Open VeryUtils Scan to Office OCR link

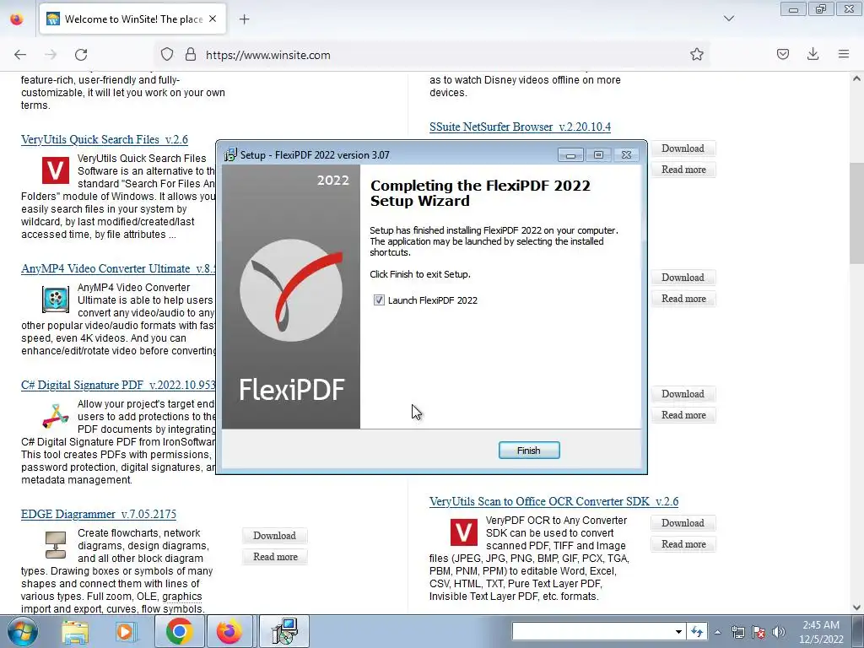[553, 501]
